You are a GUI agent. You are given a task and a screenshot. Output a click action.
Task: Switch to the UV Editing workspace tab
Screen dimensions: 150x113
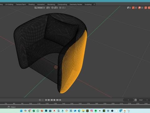coord(9,4)
